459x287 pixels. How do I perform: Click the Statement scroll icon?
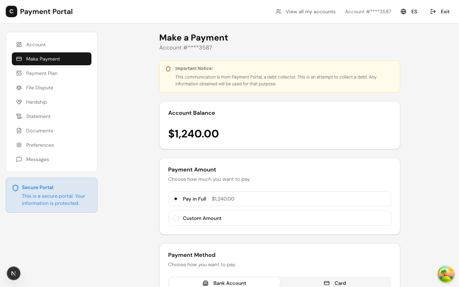tap(19, 116)
